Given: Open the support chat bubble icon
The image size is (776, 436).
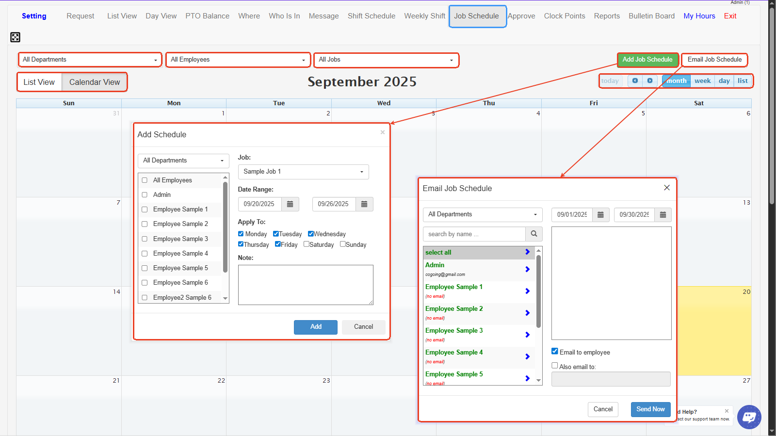Looking at the screenshot, I should (x=749, y=417).
